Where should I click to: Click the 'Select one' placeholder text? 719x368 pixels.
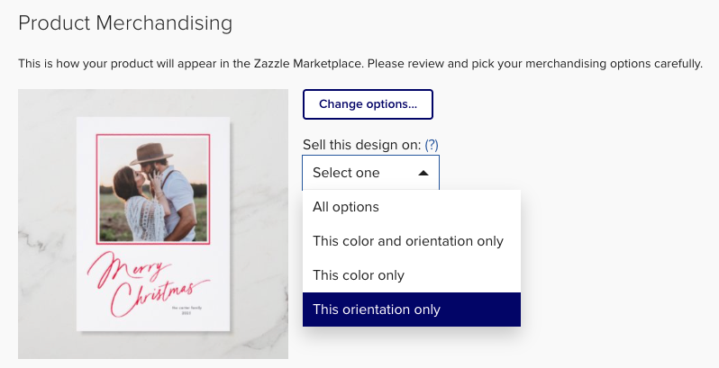(x=346, y=173)
